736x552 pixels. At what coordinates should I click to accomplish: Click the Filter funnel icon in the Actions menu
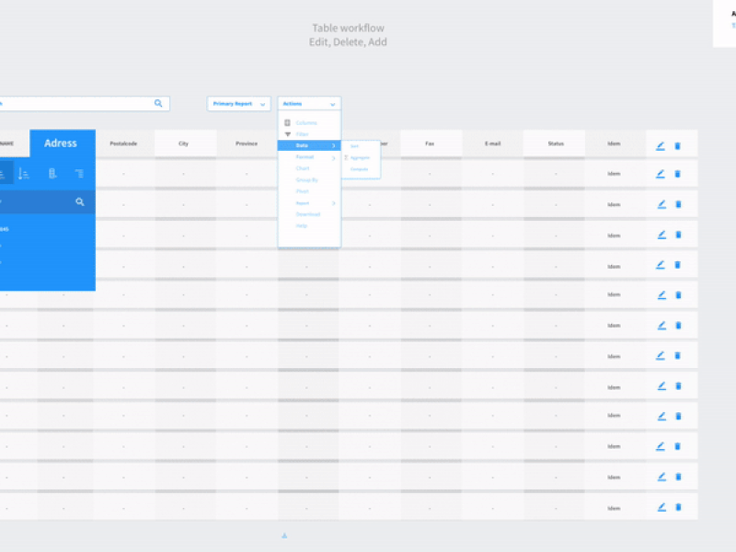point(287,134)
